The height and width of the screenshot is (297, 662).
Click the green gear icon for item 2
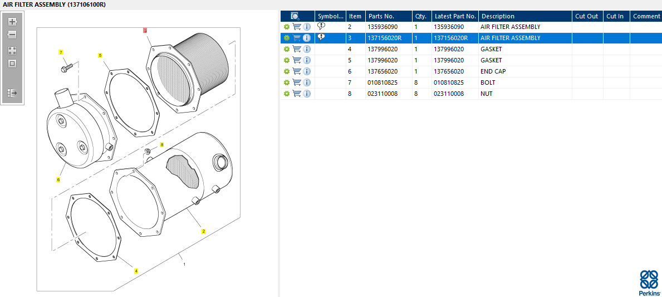click(x=287, y=27)
